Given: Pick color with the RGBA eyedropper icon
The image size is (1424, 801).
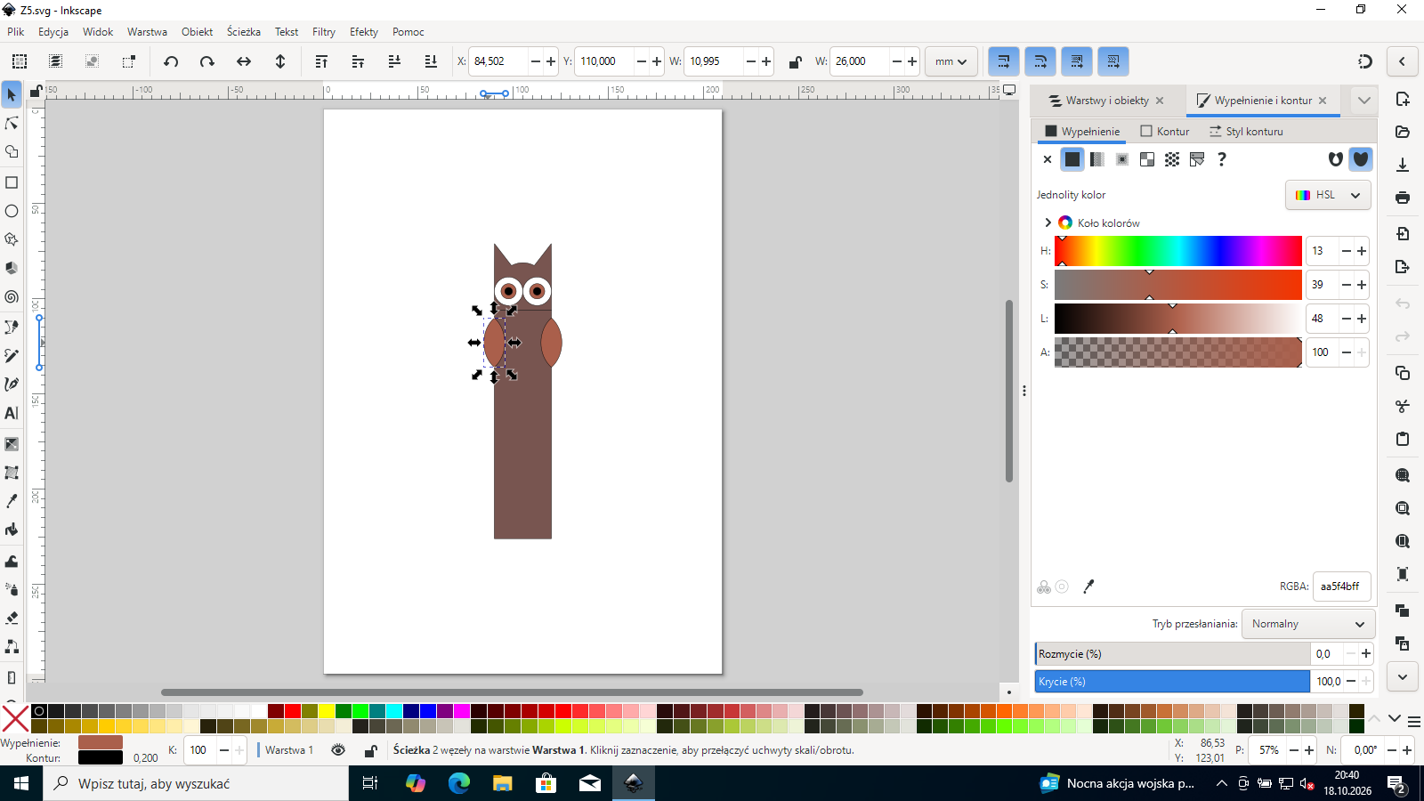Looking at the screenshot, I should [x=1088, y=587].
